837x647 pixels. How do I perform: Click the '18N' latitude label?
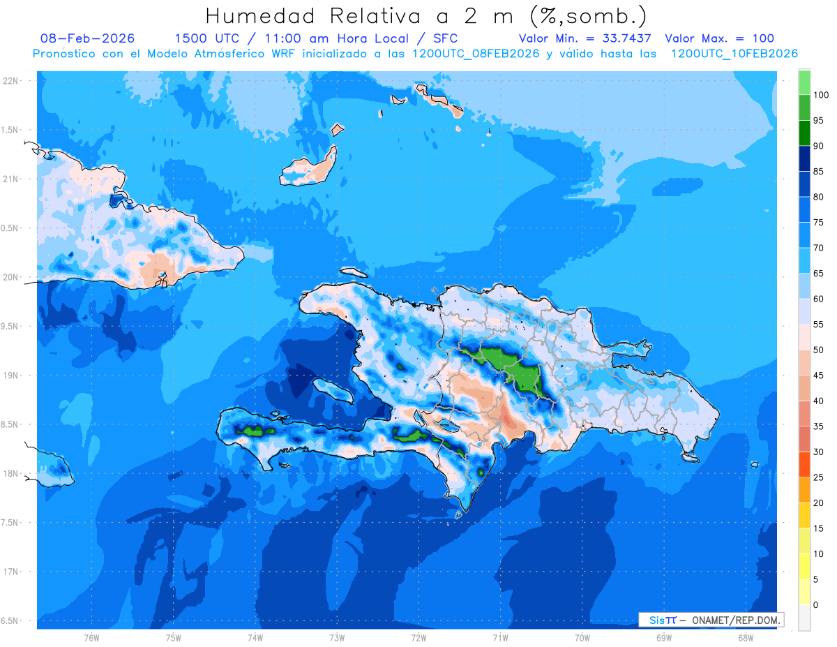[10, 473]
